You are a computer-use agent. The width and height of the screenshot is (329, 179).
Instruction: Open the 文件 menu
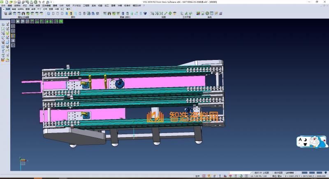3,5
